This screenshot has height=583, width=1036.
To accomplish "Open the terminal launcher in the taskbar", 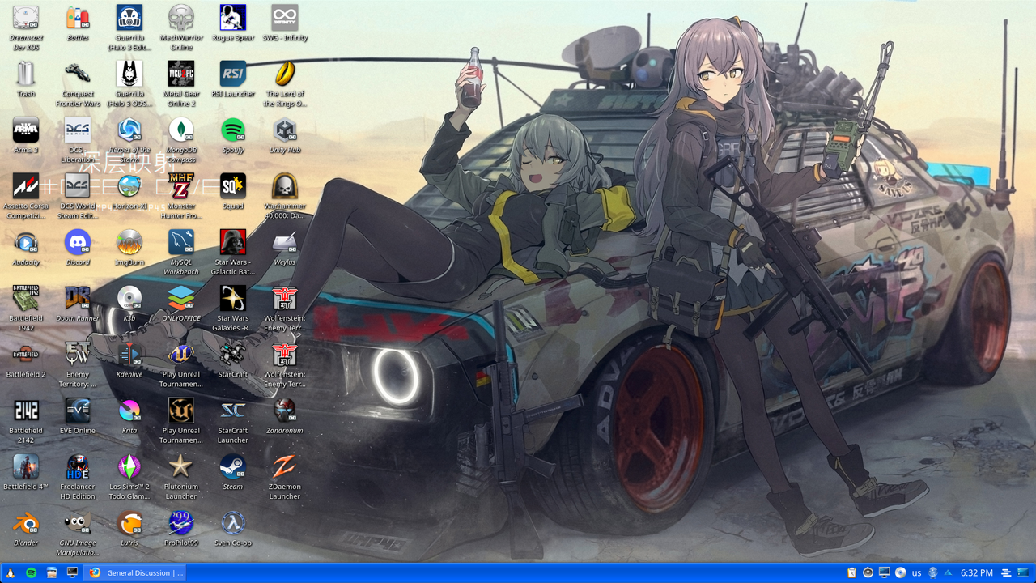I will coord(72,573).
